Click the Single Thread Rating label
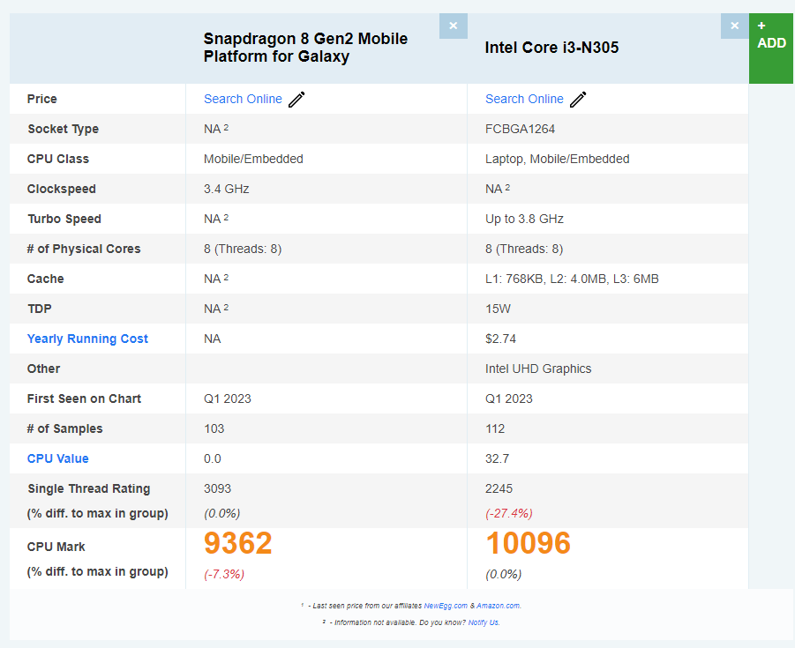The width and height of the screenshot is (795, 648). click(x=89, y=488)
